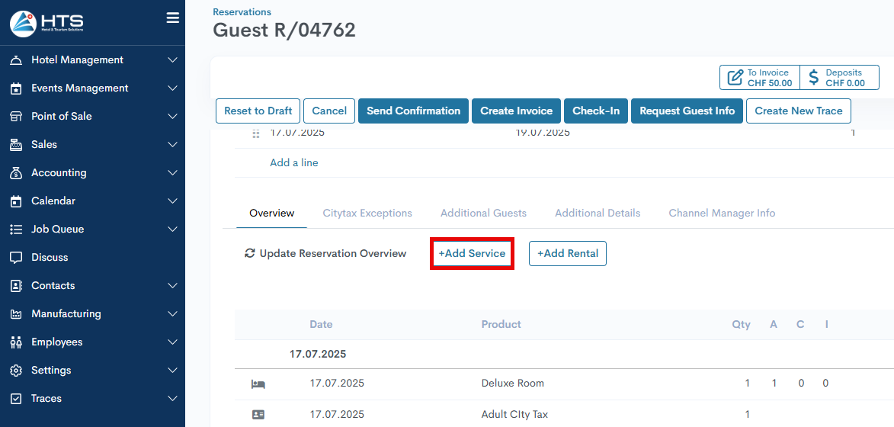Screen dimensions: 894x427
Task: Click the Check-In button
Action: coord(596,111)
